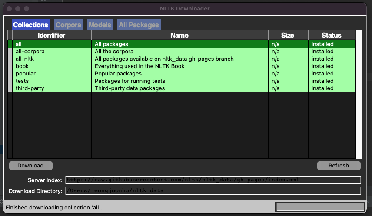Screen dimensions: 372x216
Task: Click the progress bar in status area
Action: point(320,207)
